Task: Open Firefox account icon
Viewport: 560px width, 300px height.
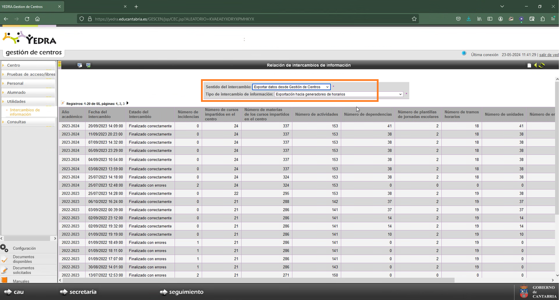Action: [x=500, y=19]
